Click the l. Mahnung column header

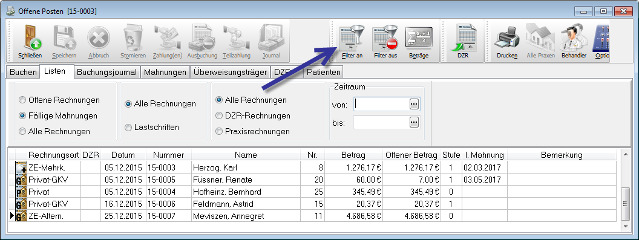(484, 155)
